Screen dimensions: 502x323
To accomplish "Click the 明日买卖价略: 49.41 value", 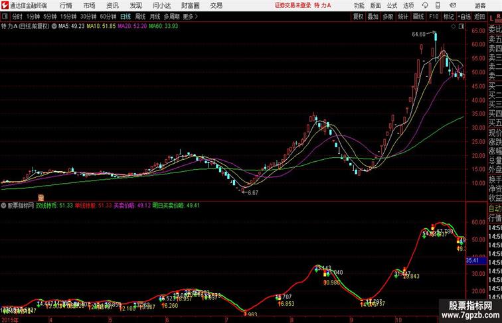I will point(176,206).
